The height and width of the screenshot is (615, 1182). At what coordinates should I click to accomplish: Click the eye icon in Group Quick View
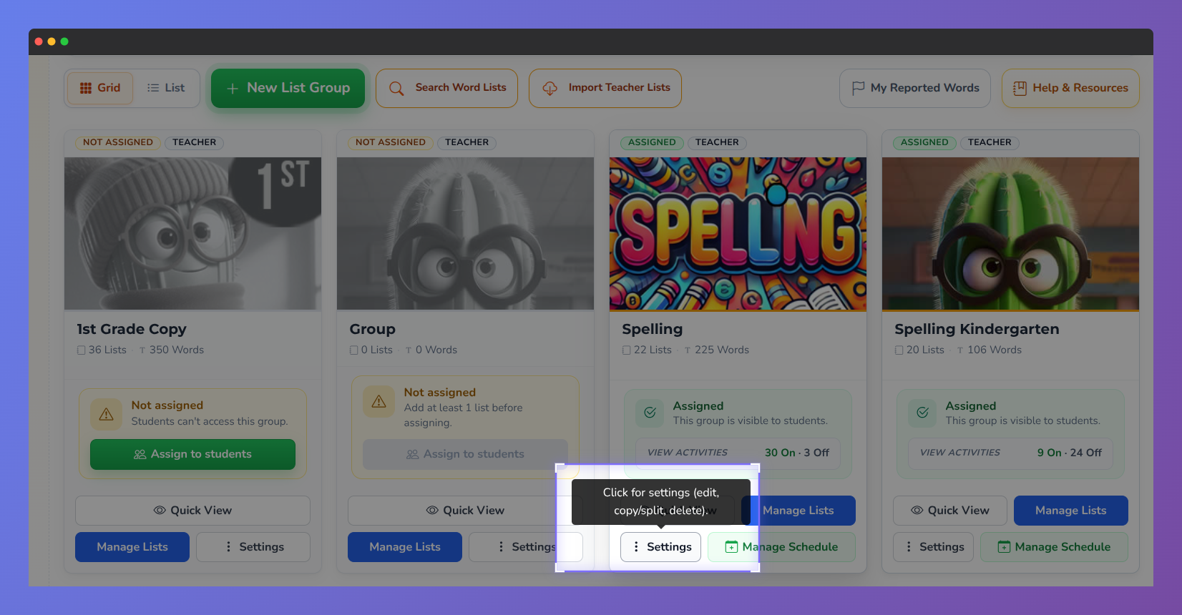[x=433, y=511]
